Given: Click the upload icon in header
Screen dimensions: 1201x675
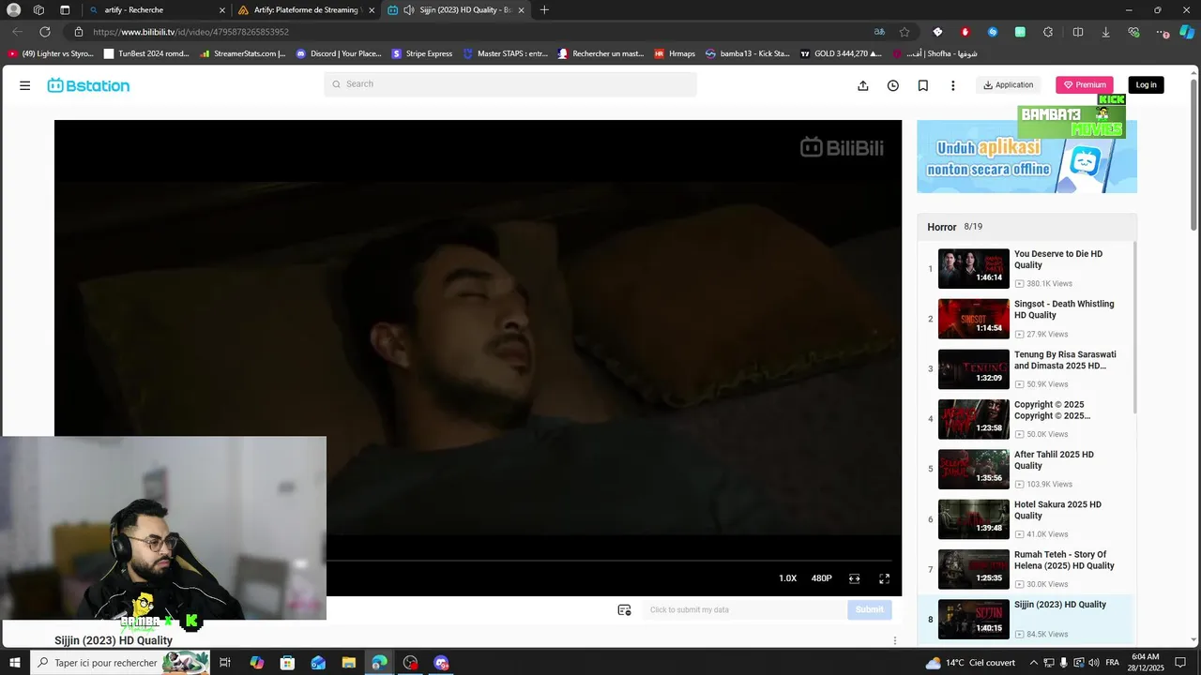Looking at the screenshot, I should click(x=863, y=85).
